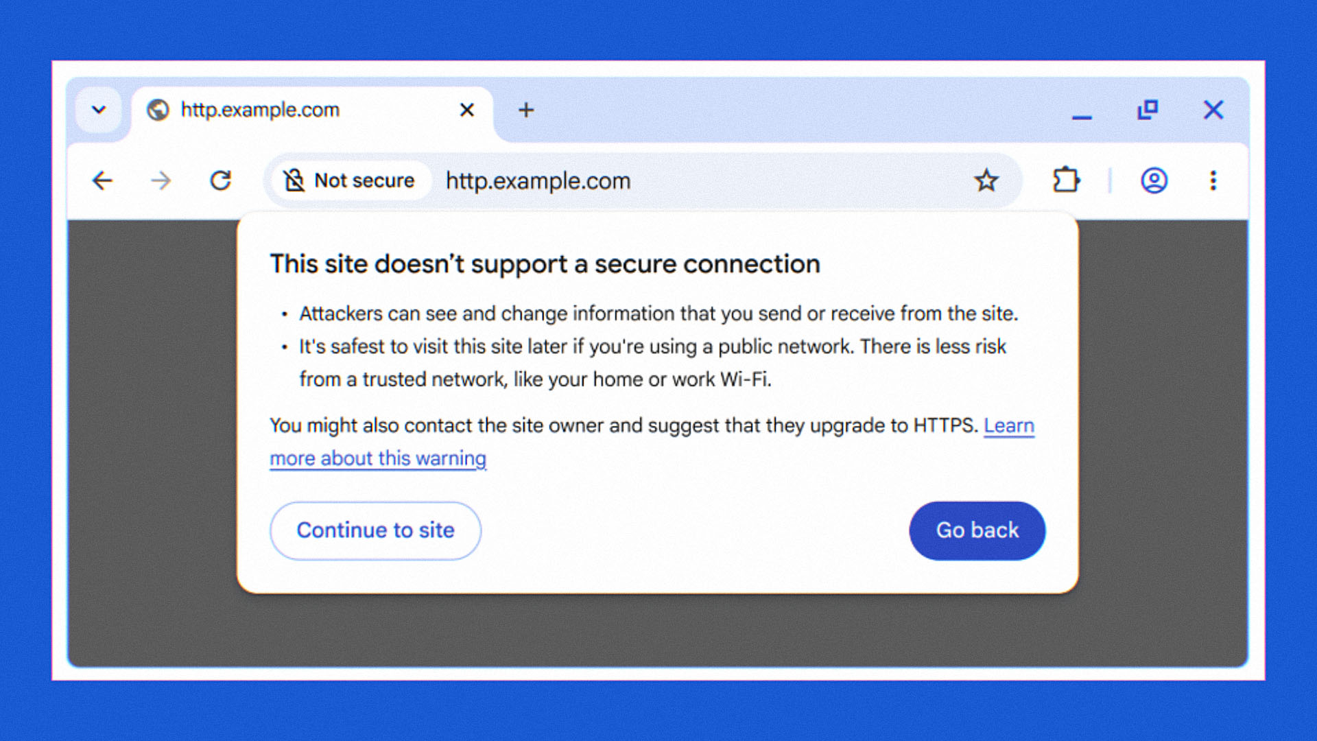Viewport: 1317px width, 741px height.
Task: Click the forward navigation arrow
Action: tap(161, 180)
